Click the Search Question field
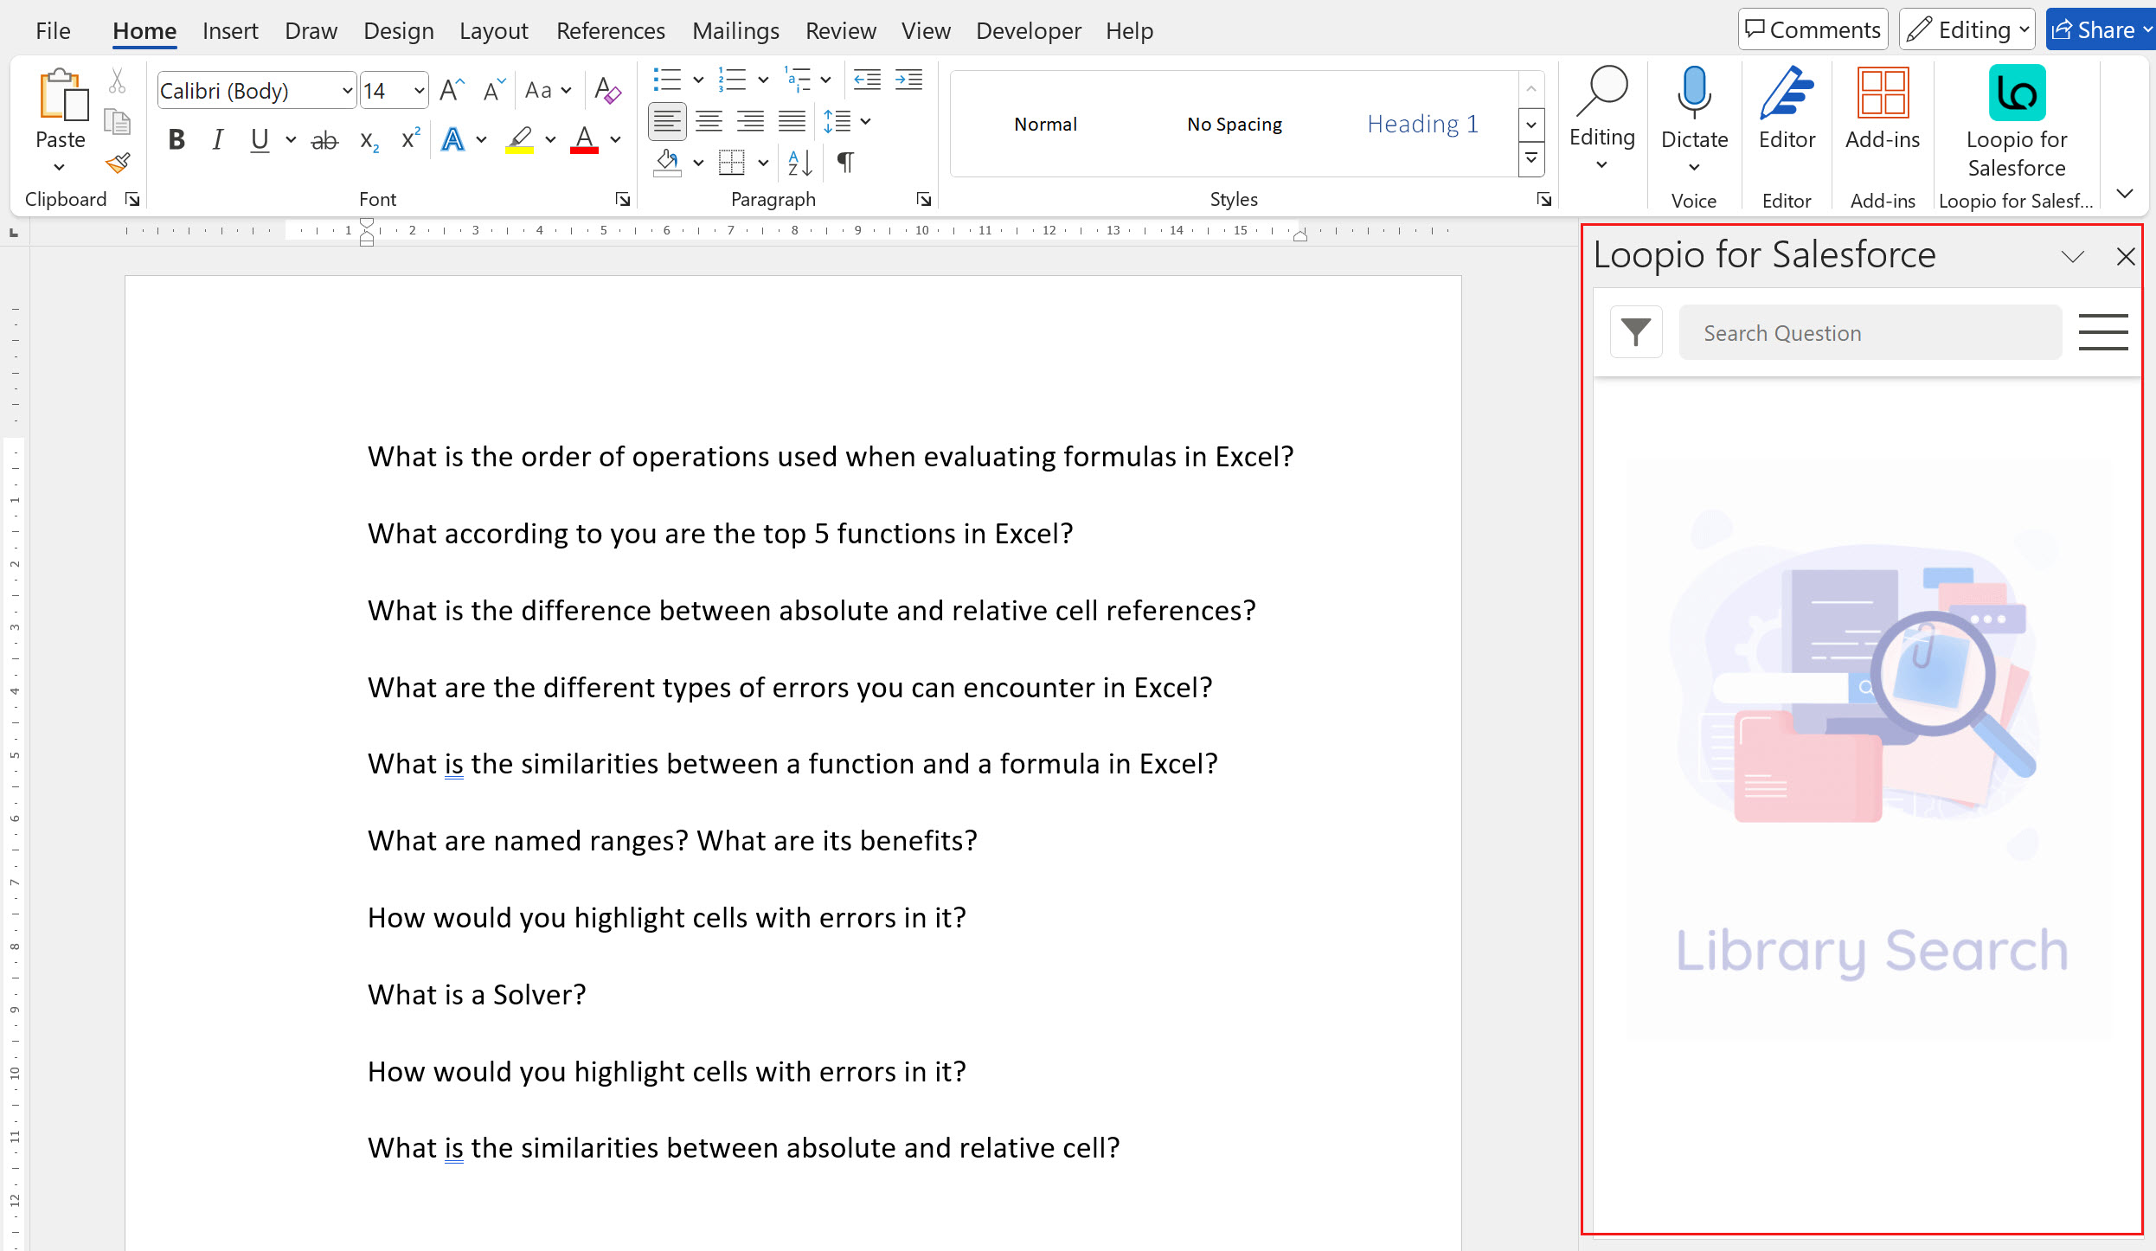Screen dimensions: 2156x1251 pyautogui.click(x=1870, y=332)
